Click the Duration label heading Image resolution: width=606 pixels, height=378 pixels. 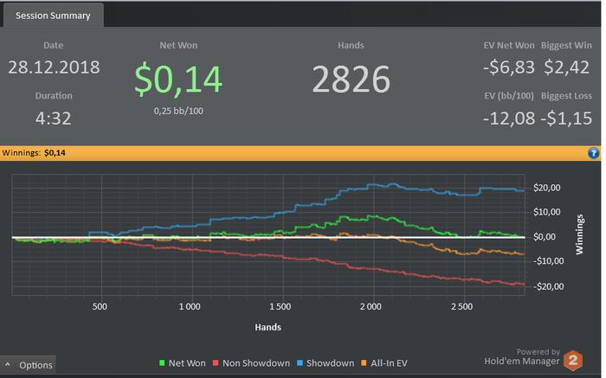(x=54, y=96)
